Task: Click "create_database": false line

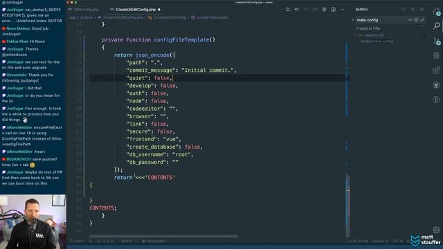Action: click(164, 147)
